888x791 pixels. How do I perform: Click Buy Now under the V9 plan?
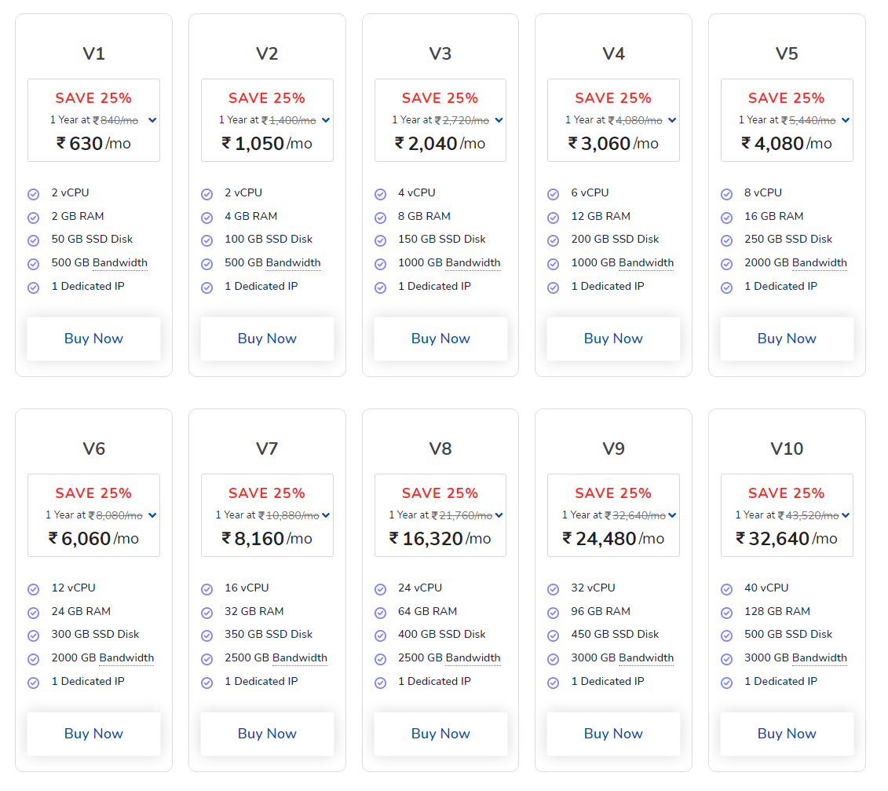pyautogui.click(x=613, y=734)
